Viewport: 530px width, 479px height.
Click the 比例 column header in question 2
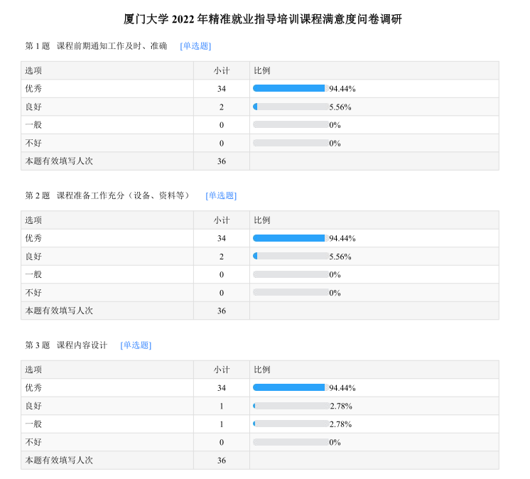click(x=262, y=220)
